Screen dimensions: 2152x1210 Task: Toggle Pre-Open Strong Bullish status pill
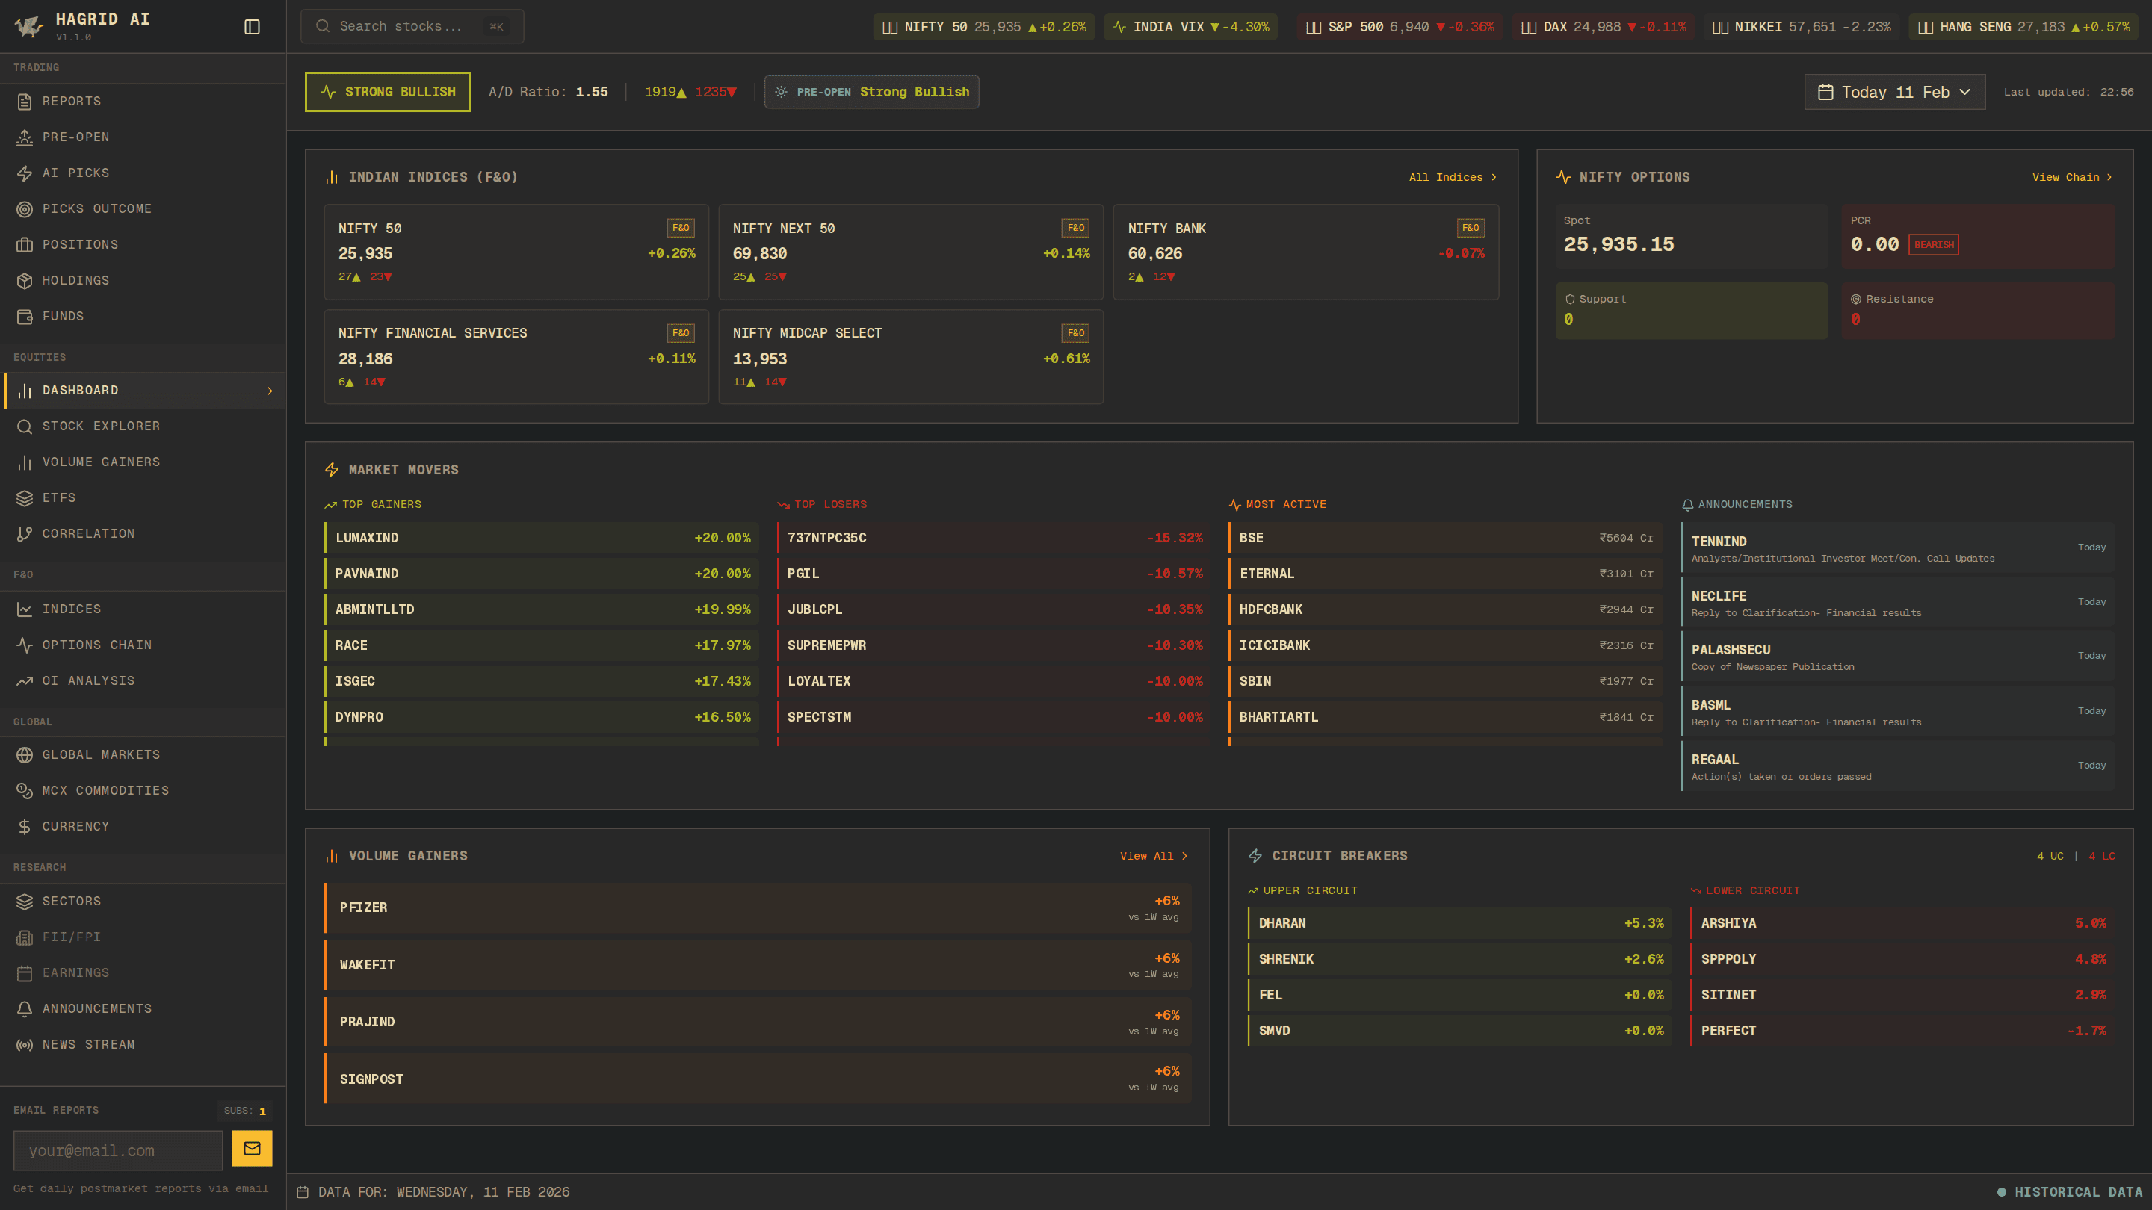[x=871, y=92]
